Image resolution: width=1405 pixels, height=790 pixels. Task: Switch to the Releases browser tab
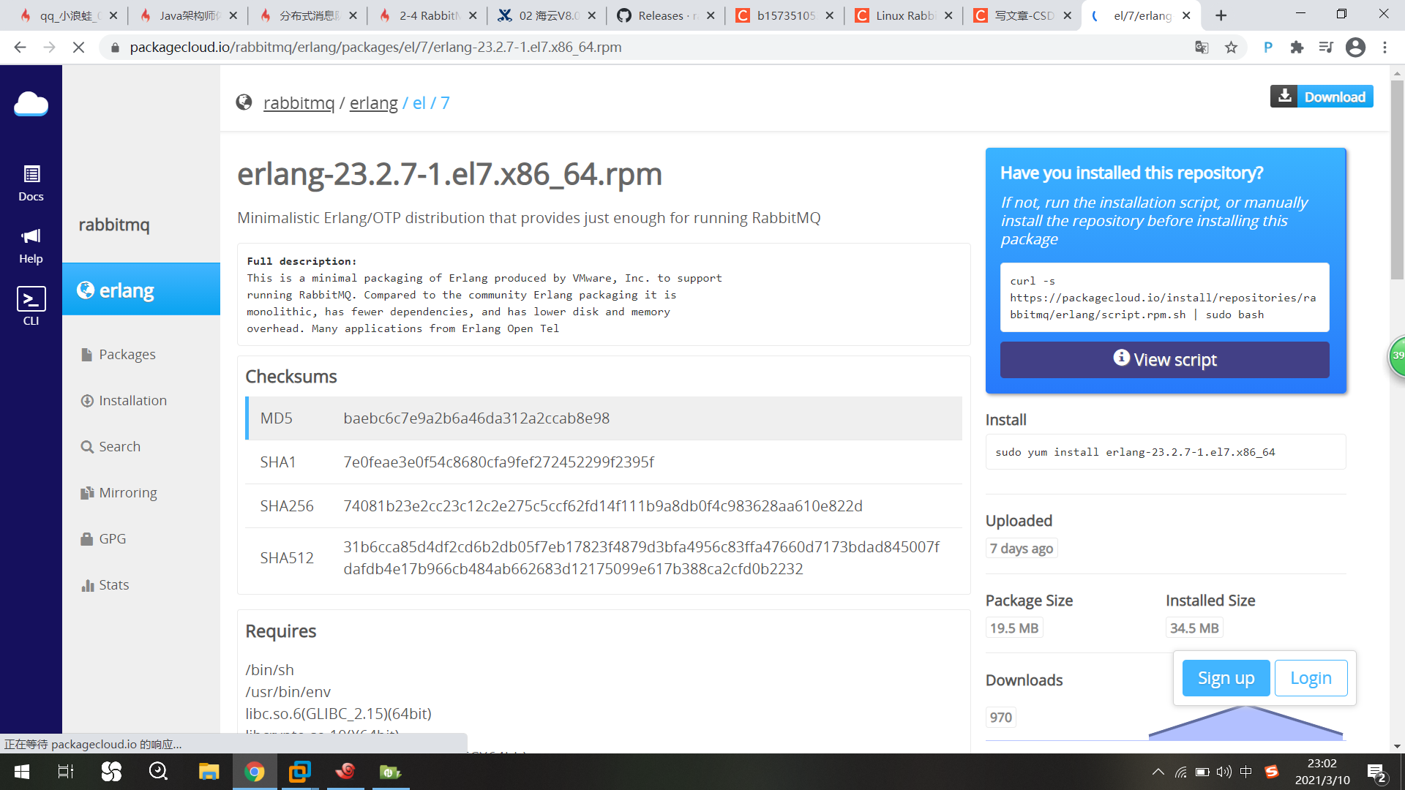click(659, 15)
